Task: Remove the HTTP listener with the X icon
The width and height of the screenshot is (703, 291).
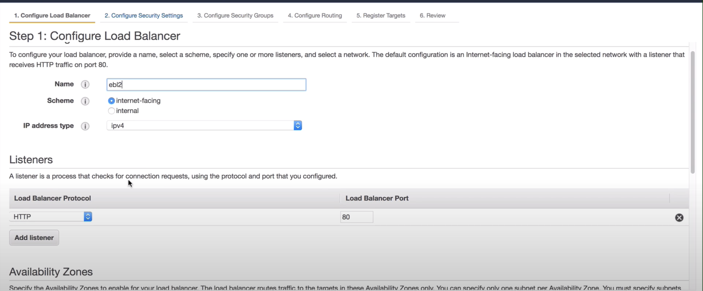Action: coord(679,217)
